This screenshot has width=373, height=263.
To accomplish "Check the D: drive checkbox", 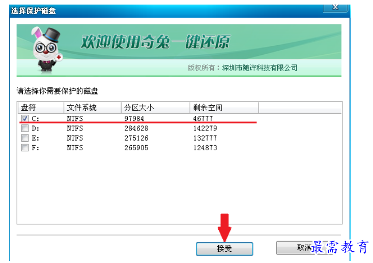I will [x=25, y=128].
